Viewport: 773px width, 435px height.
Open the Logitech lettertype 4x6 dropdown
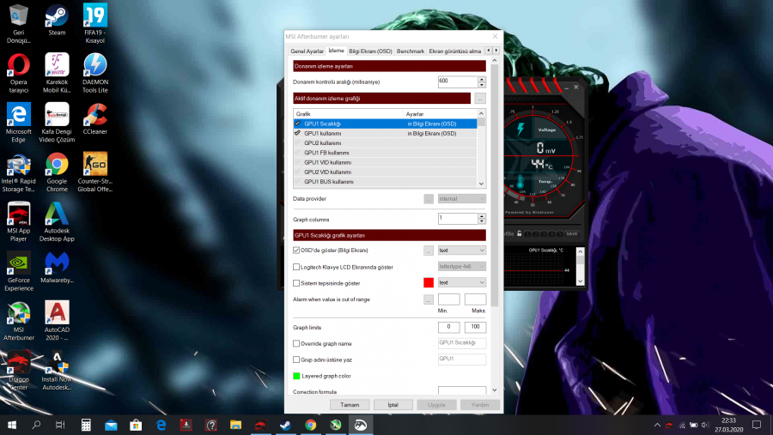coord(461,267)
